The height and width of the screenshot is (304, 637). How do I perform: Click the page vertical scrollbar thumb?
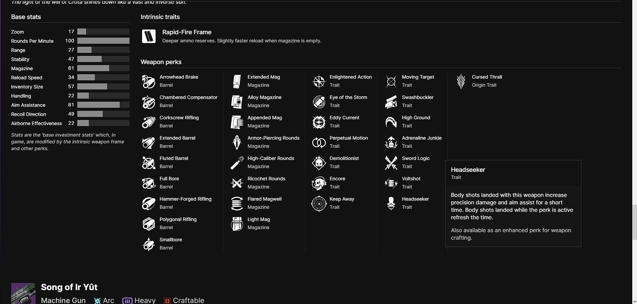(634, 222)
